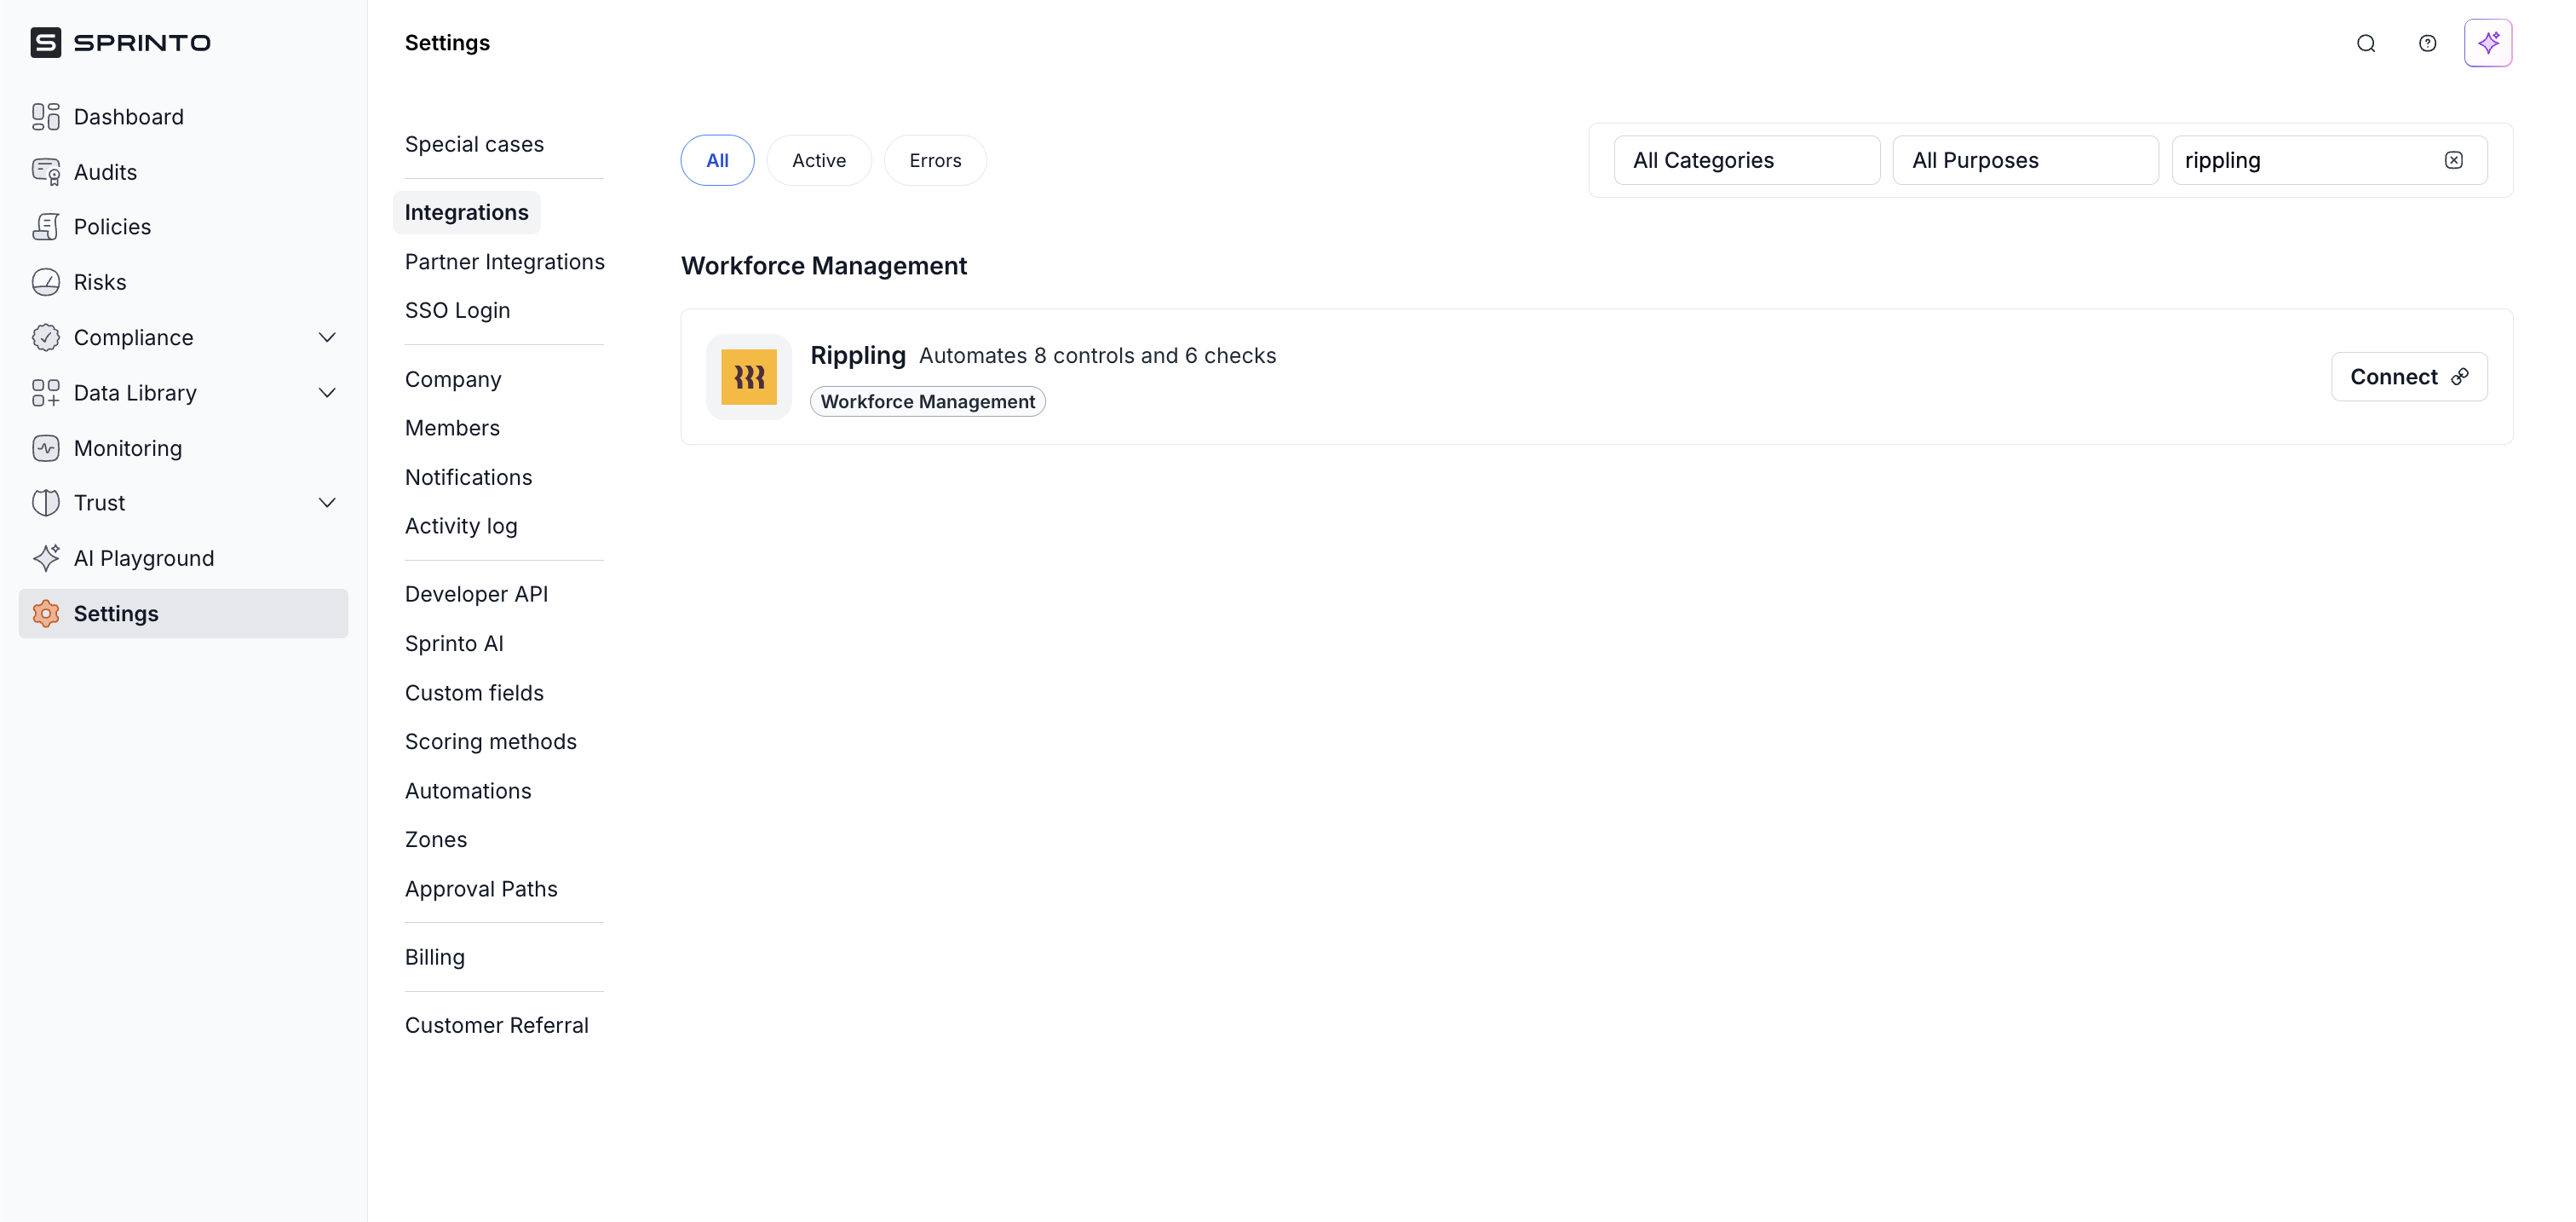Open AI Playground from sidebar
The width and height of the screenshot is (2576, 1222).
tap(143, 558)
